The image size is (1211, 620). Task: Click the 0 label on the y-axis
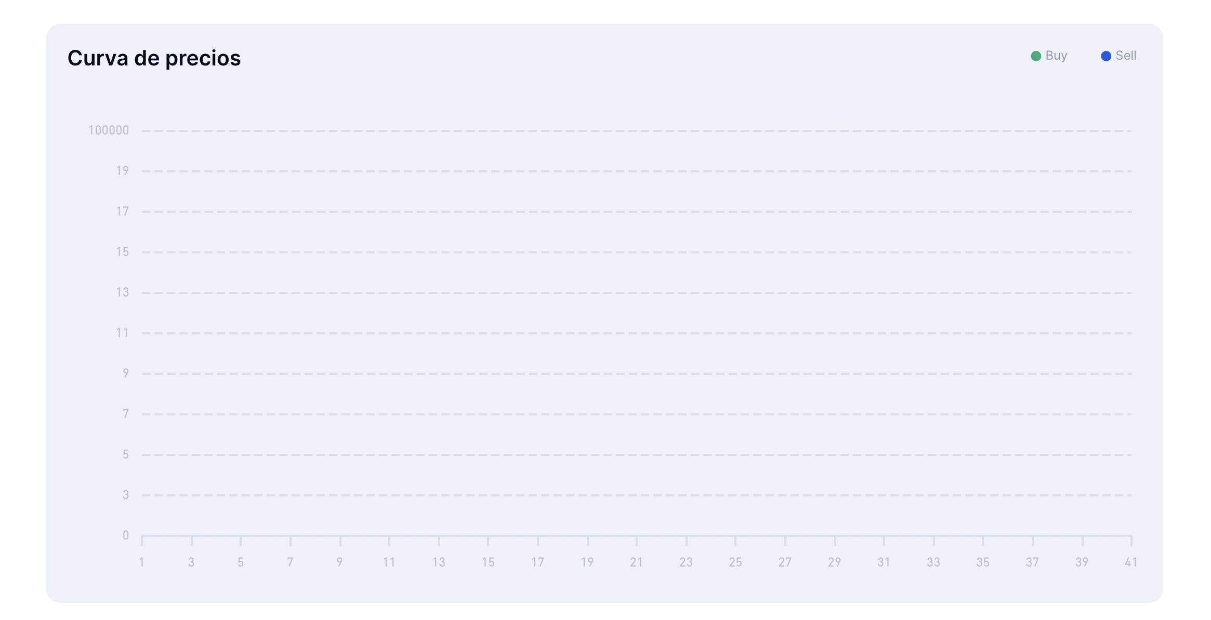126,535
